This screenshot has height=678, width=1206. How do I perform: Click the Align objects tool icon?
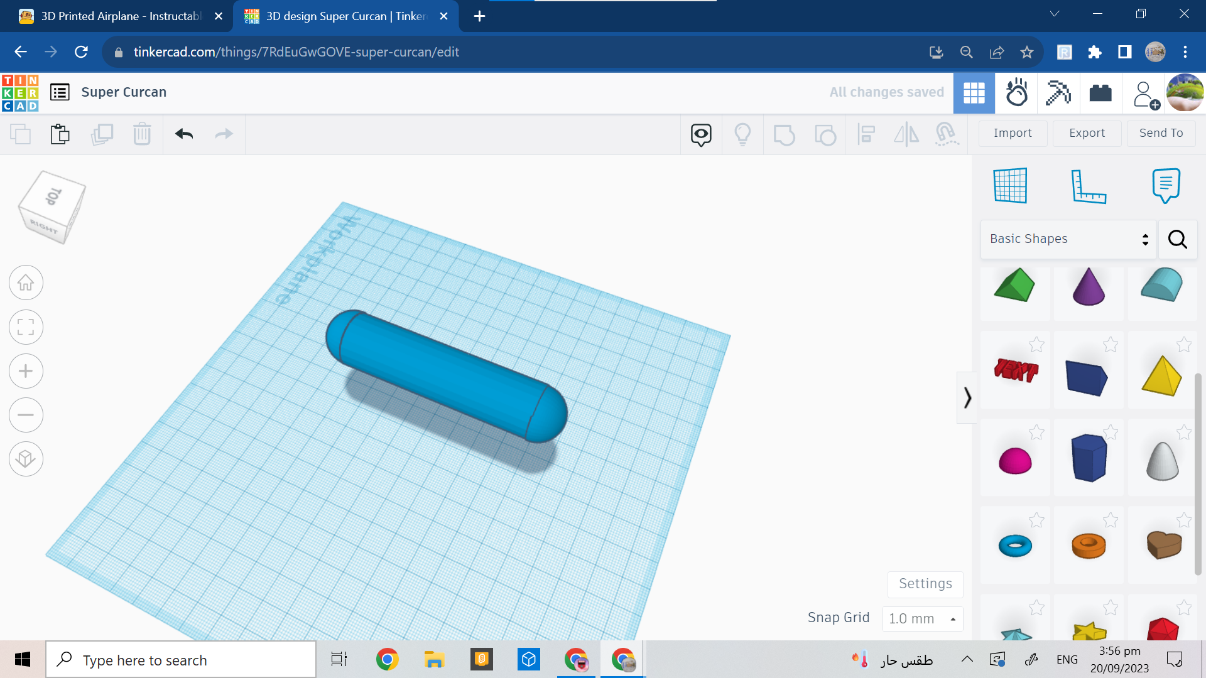866,133
